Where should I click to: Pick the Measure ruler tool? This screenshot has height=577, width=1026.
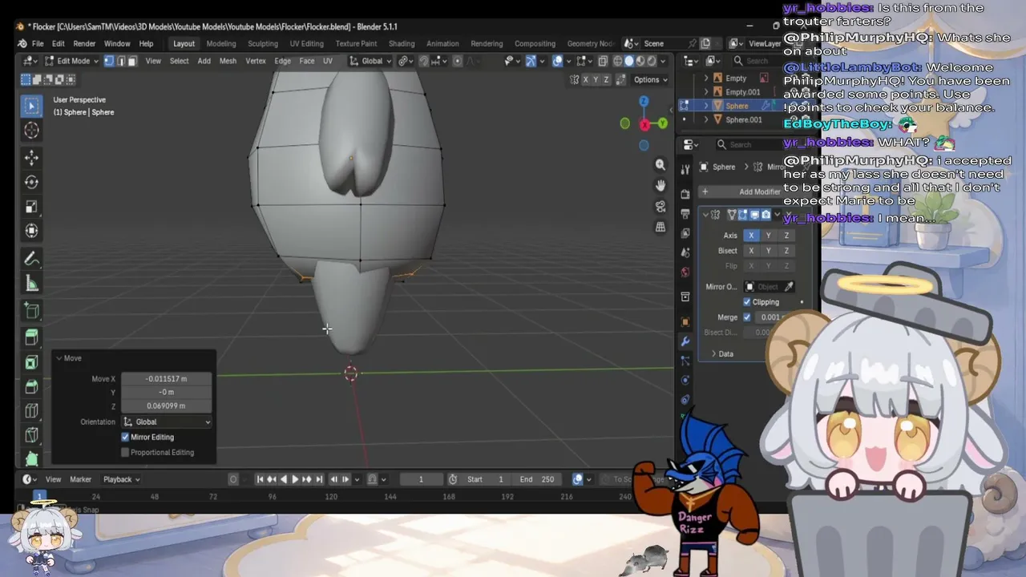[x=31, y=284]
